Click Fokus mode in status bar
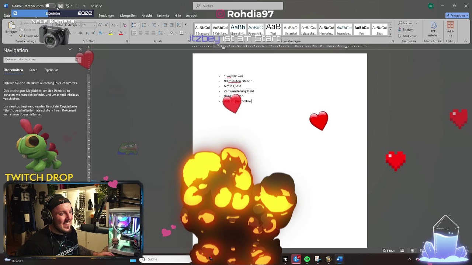Viewport: 472px width, 265px height. click(x=389, y=251)
